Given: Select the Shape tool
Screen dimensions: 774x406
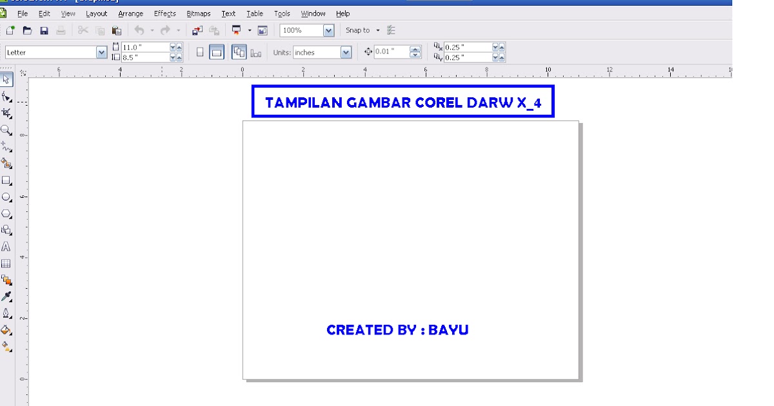Looking at the screenshot, I should (6, 97).
